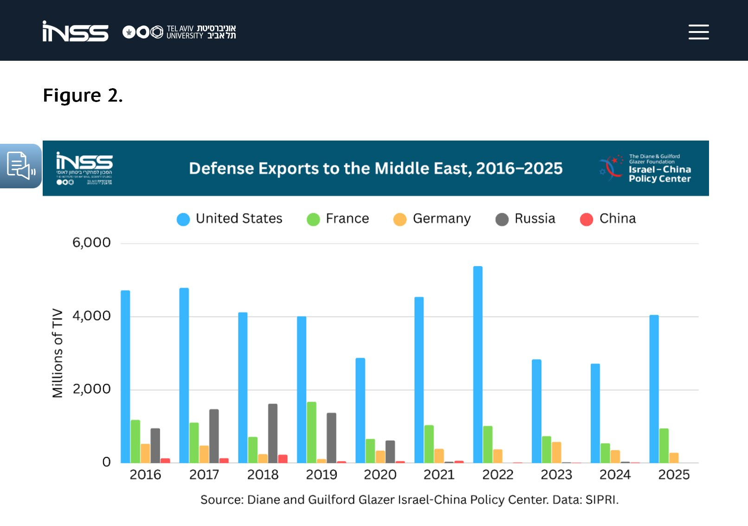Click the 2025 United States blue bar
This screenshot has width=748, height=526.
pyautogui.click(x=654, y=389)
